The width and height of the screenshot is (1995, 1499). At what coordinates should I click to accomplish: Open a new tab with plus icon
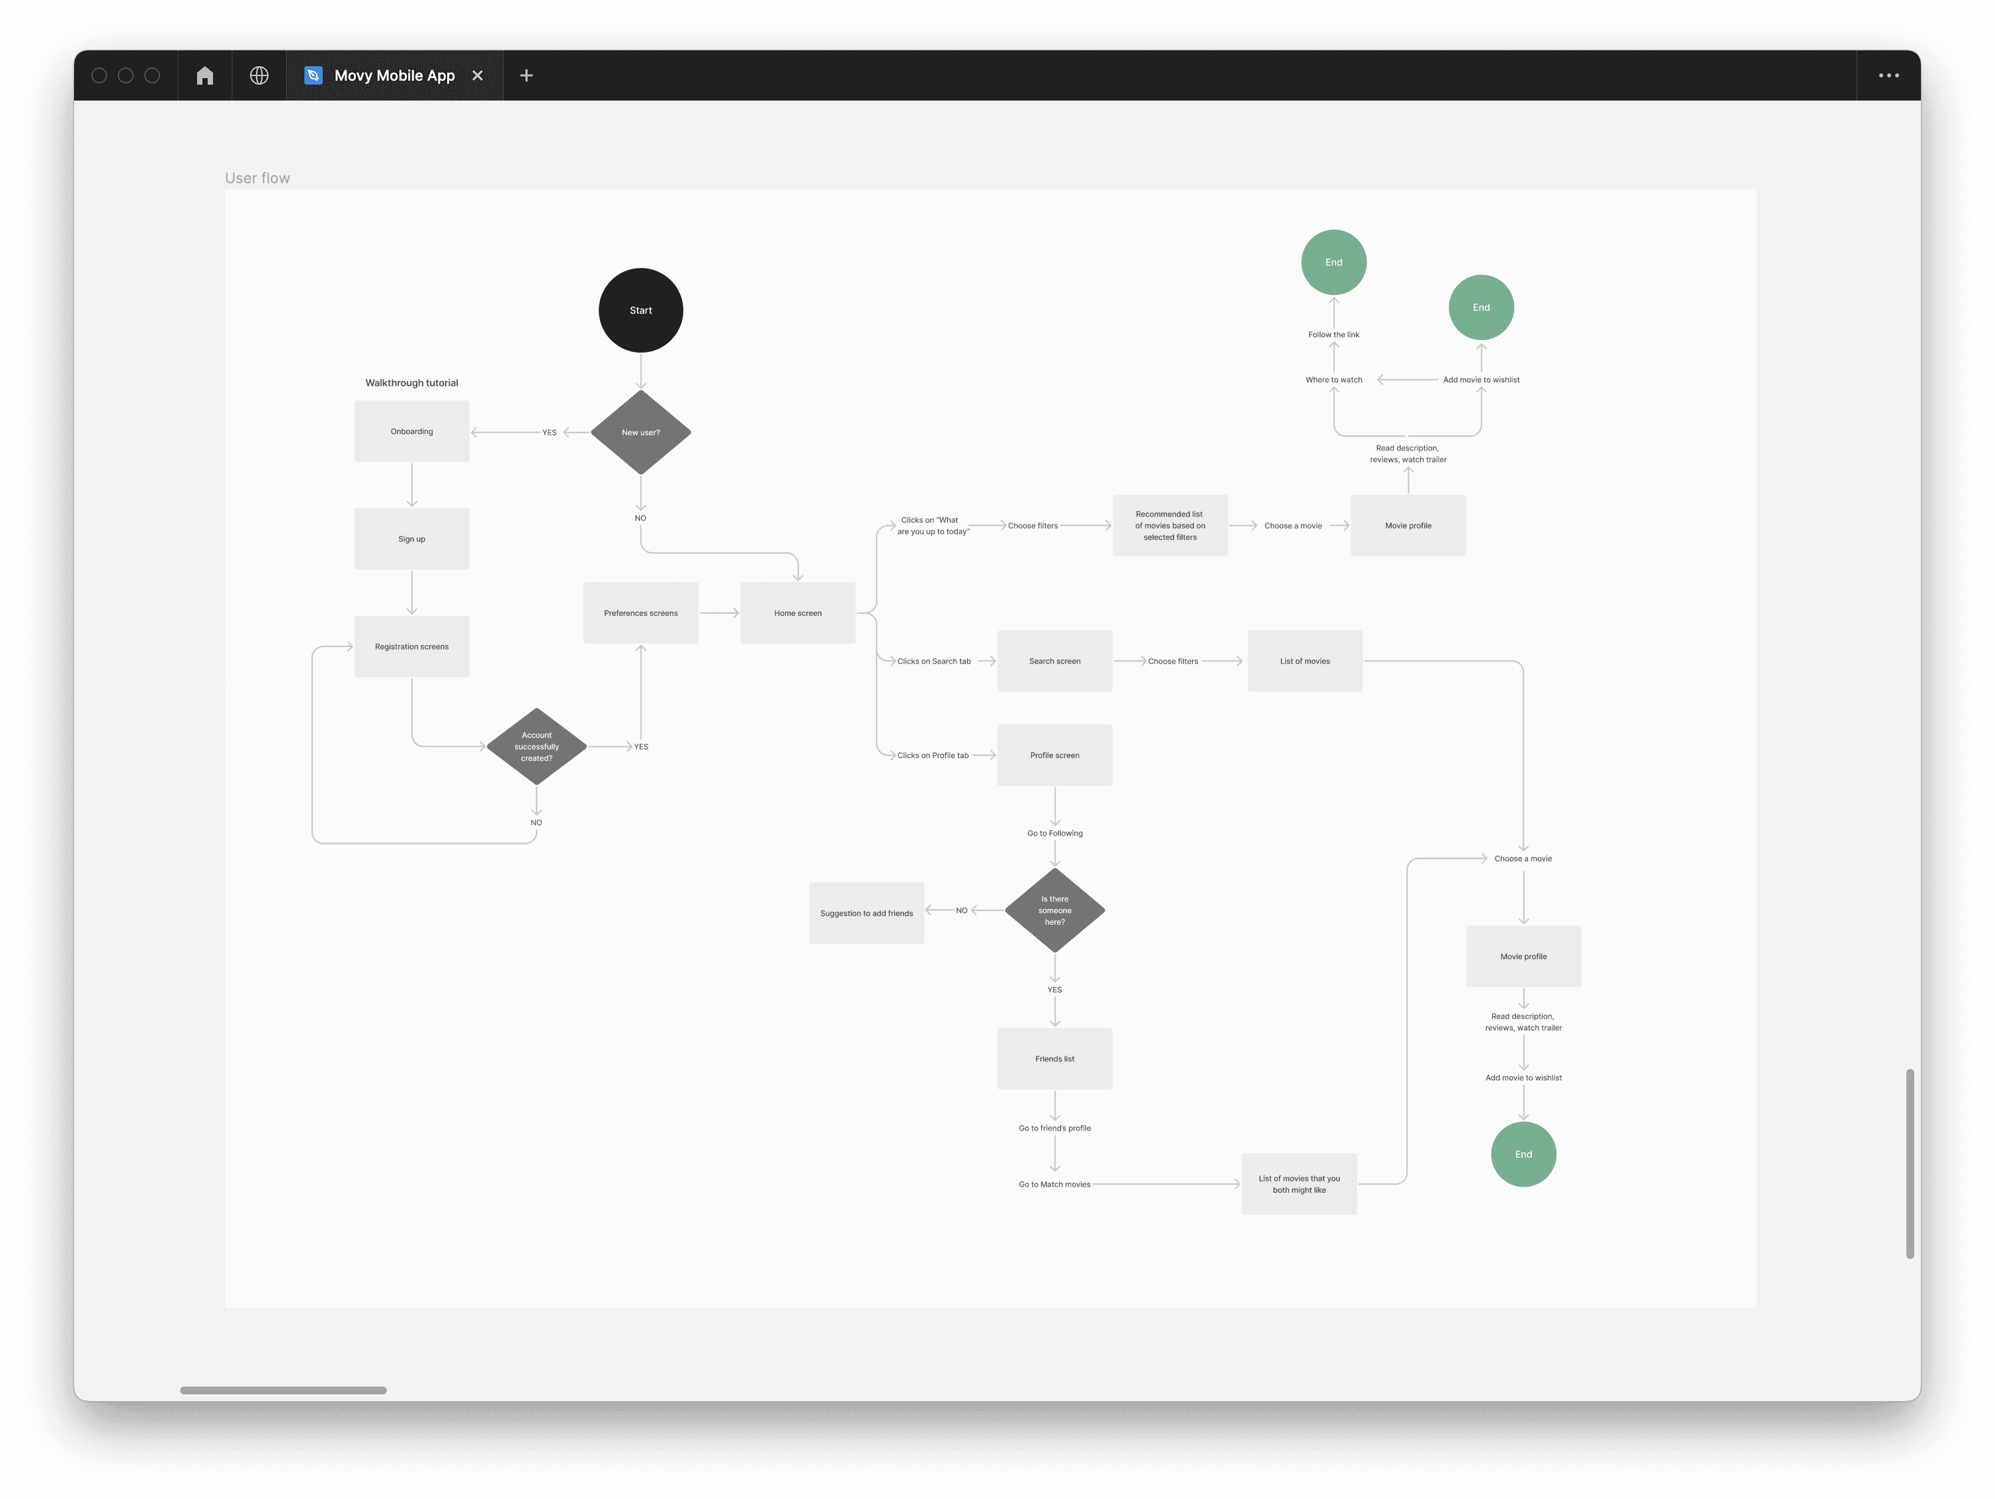(527, 76)
